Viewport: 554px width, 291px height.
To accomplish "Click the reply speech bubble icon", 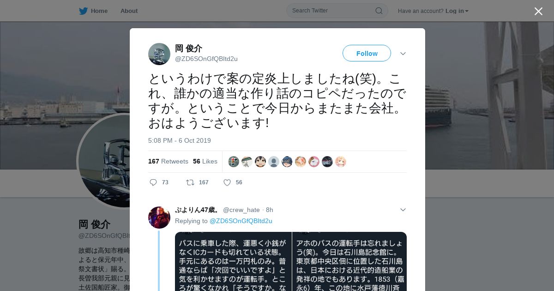I will pos(153,182).
